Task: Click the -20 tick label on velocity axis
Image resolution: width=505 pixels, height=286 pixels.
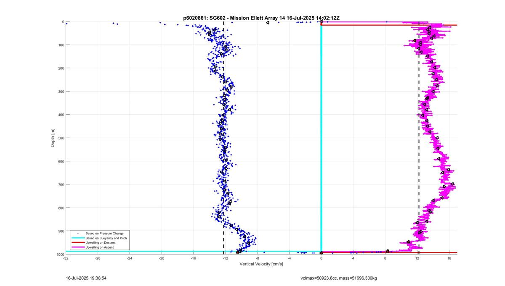Action: pos(162,258)
